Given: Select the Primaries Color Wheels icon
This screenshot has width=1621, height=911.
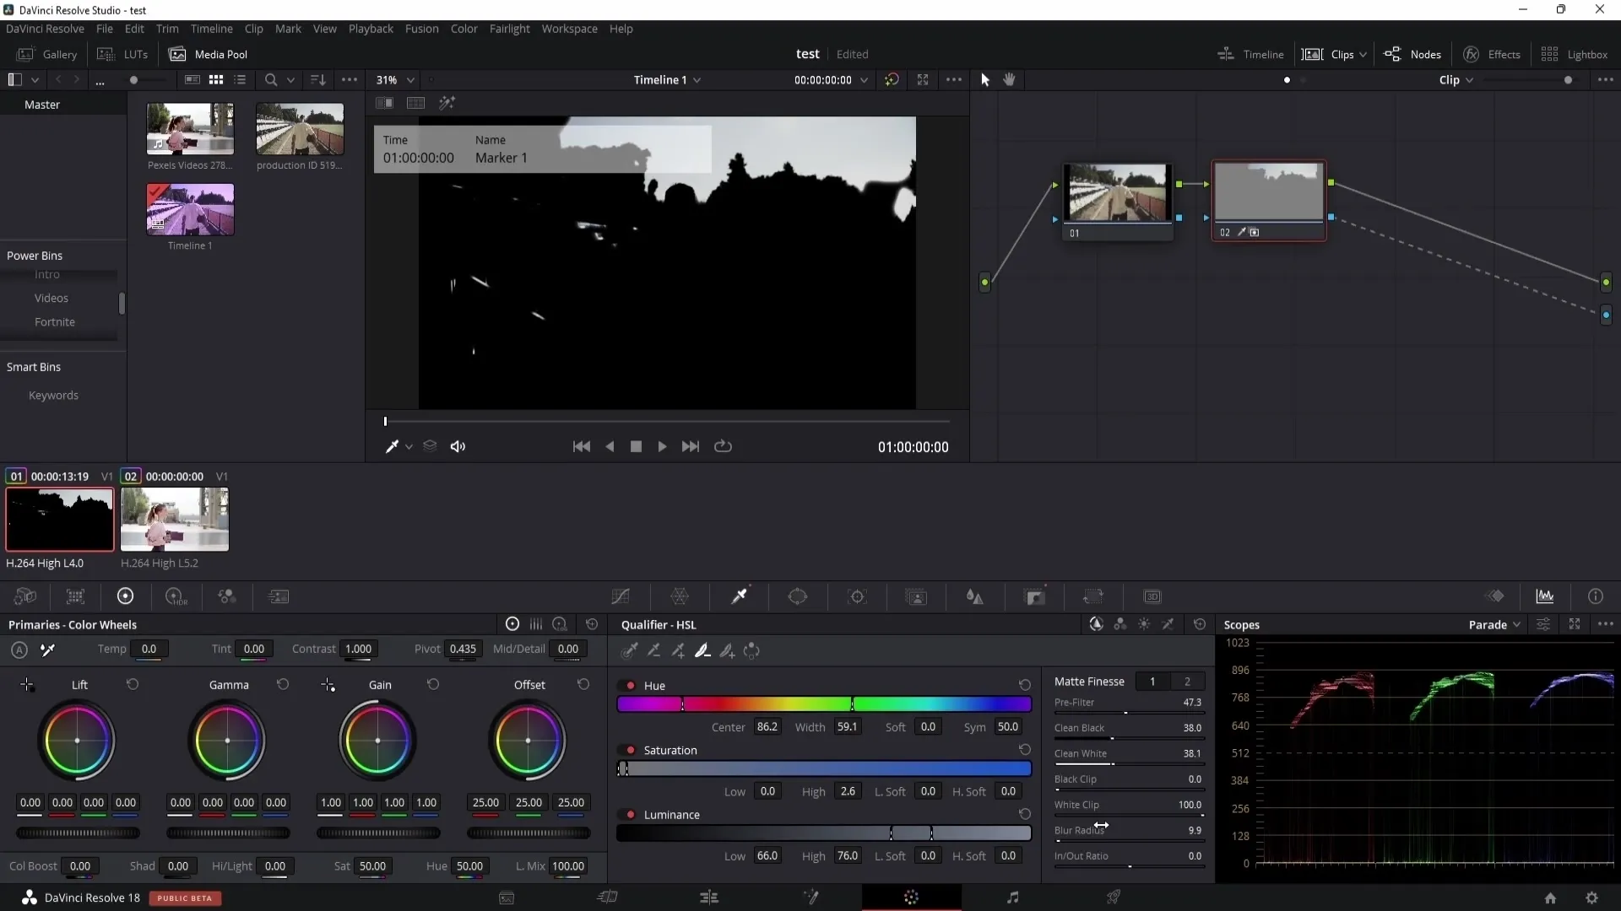Looking at the screenshot, I should point(125,596).
